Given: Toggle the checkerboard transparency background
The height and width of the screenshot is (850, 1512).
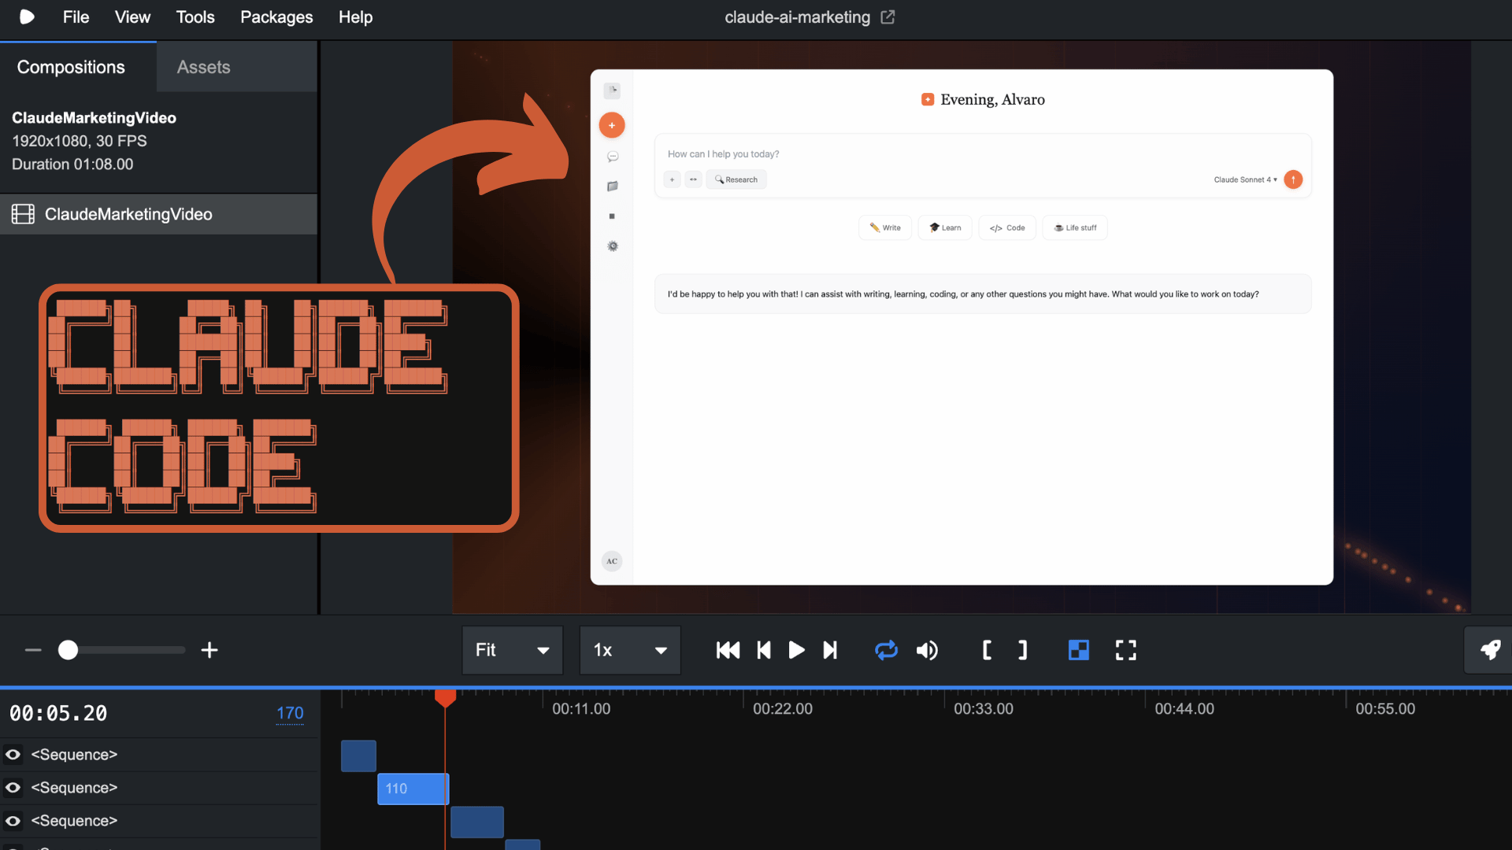Looking at the screenshot, I should pos(1078,650).
